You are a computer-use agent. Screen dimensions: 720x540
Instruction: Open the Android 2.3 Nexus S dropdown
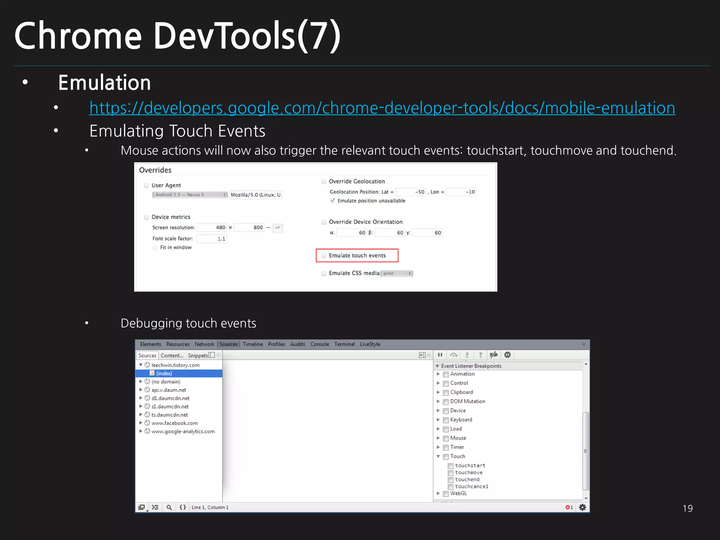point(190,195)
